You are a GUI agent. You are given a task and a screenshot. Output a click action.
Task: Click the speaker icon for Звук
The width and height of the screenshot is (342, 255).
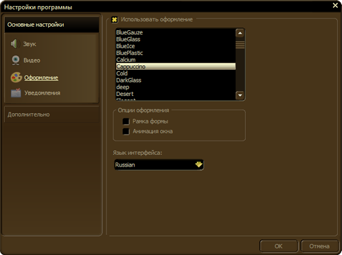14,44
